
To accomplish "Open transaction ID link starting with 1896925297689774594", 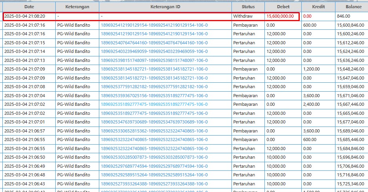I will pyautogui.click(x=154, y=166).
